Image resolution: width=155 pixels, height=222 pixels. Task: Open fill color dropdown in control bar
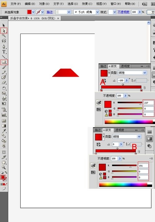(x=33, y=12)
